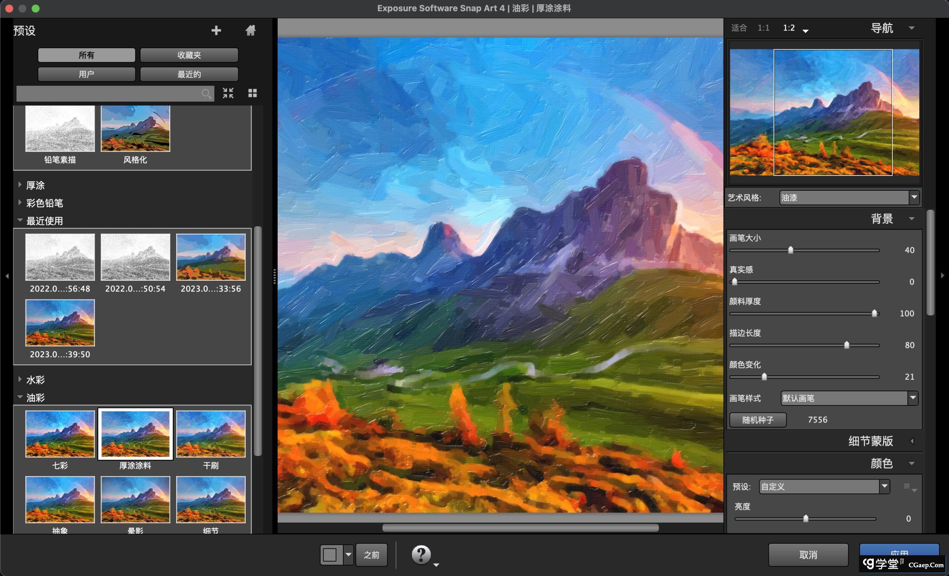The width and height of the screenshot is (949, 576).
Task: Select the 适合 fit zoom option
Action: [x=739, y=28]
